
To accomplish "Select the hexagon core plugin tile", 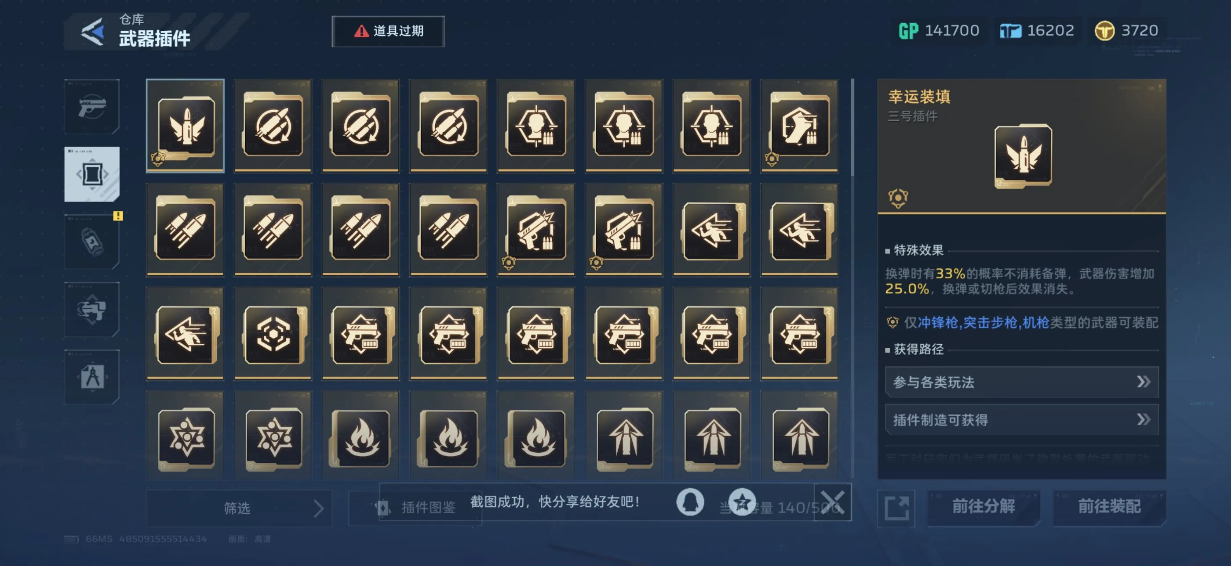I will click(273, 334).
